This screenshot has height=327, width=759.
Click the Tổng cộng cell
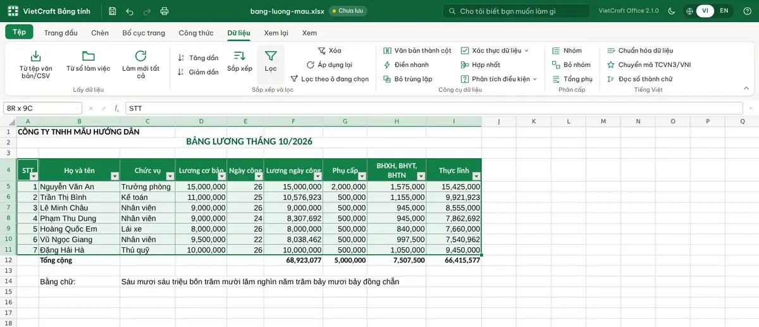pyautogui.click(x=79, y=260)
